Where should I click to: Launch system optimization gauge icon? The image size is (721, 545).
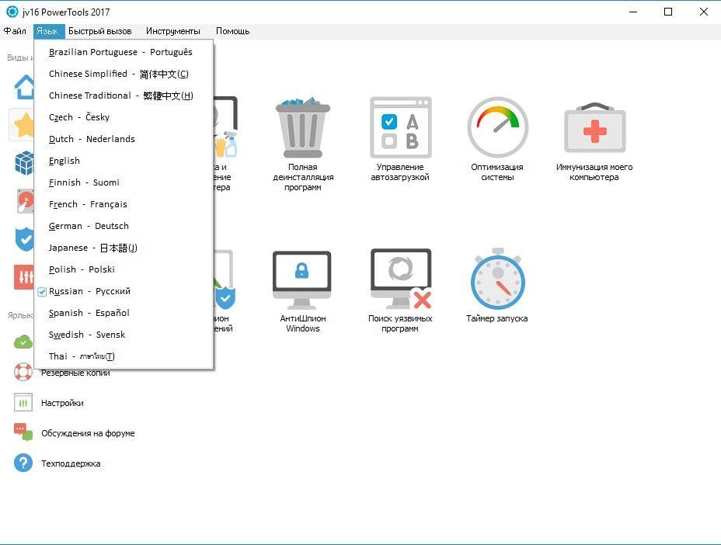[x=497, y=127]
